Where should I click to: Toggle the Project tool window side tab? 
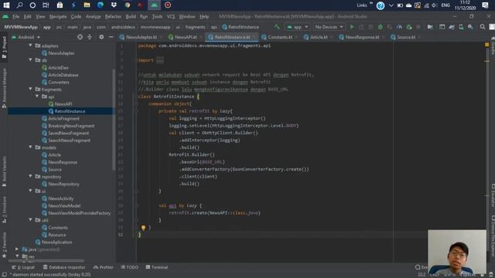(4, 46)
